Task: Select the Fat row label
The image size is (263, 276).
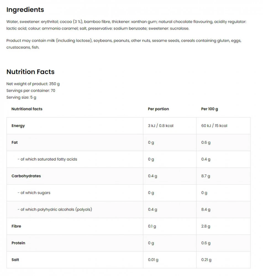Action: coord(15,142)
